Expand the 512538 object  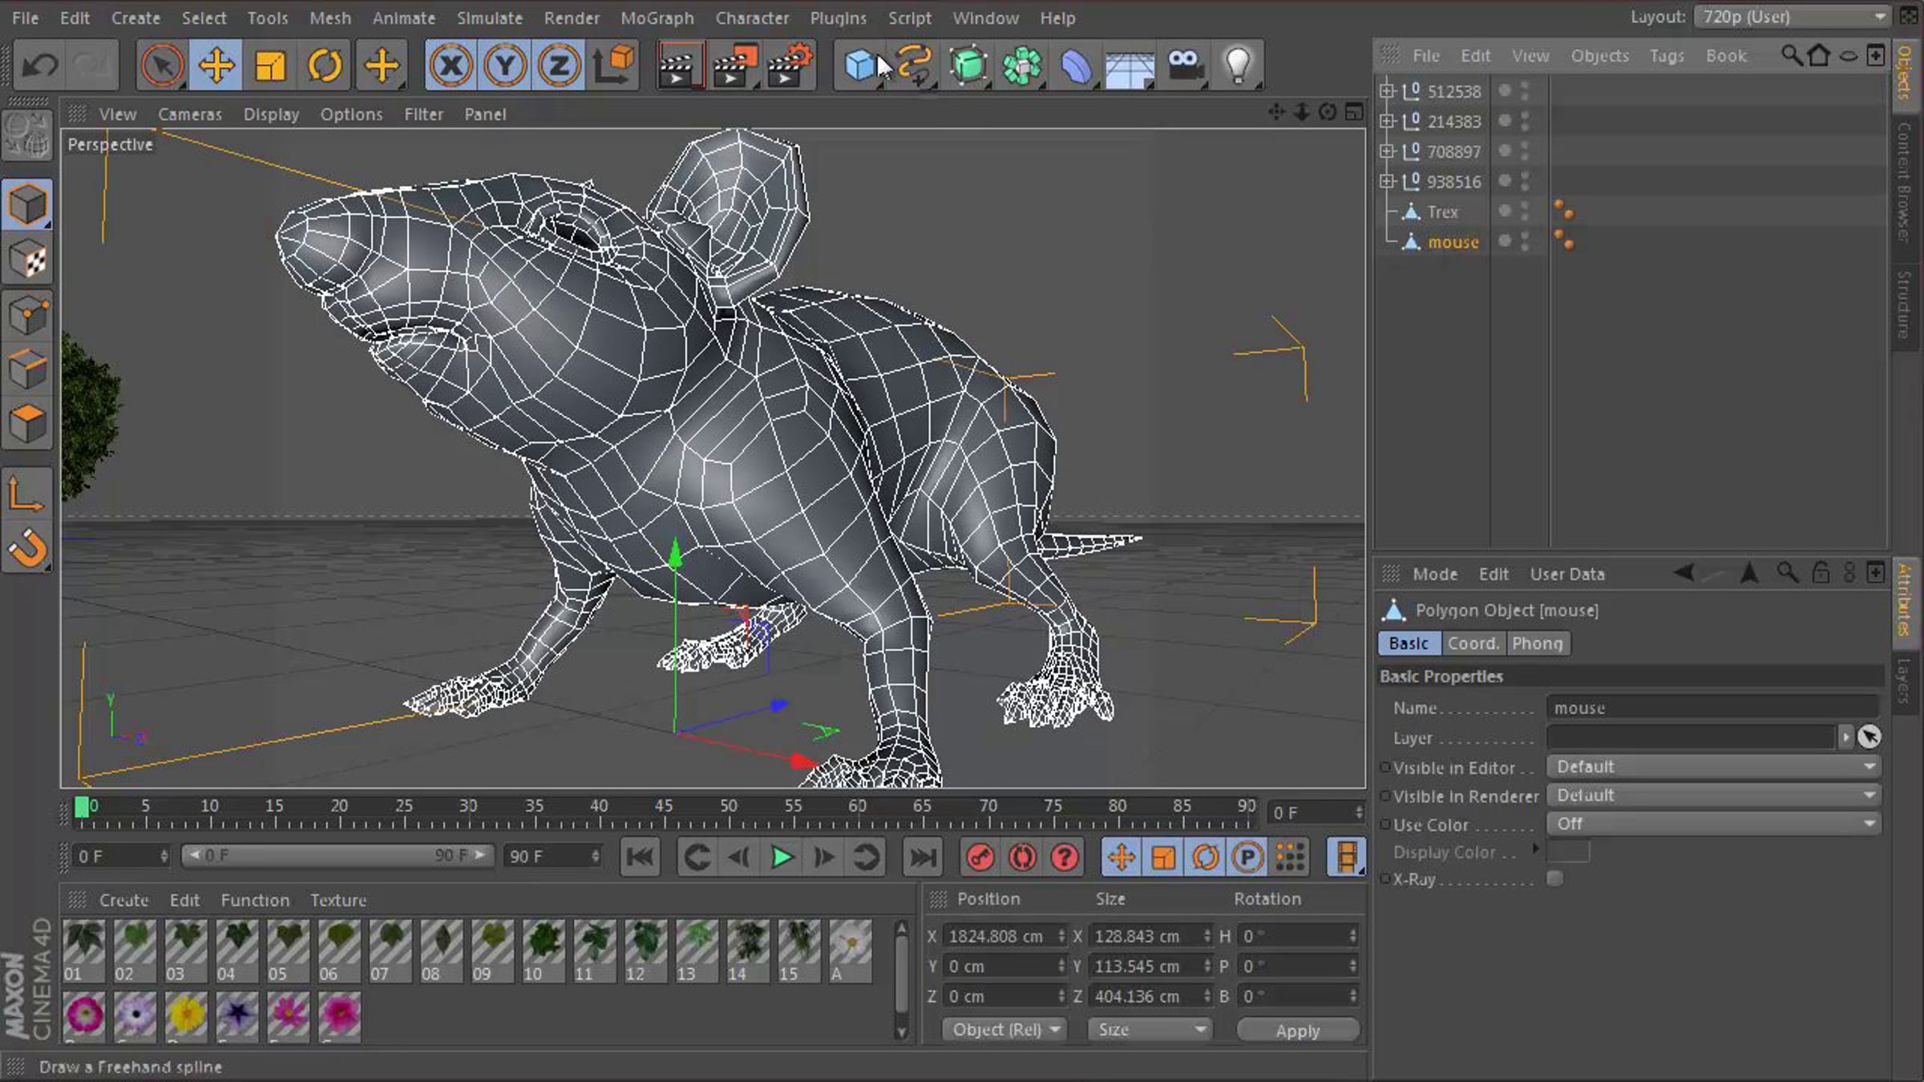point(1387,91)
